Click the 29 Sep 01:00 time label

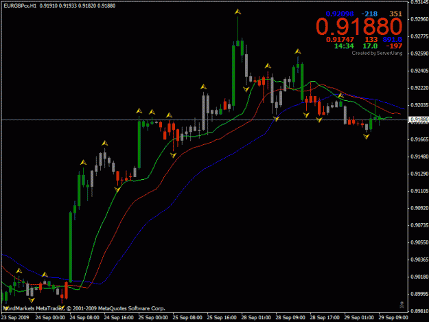click(x=359, y=318)
